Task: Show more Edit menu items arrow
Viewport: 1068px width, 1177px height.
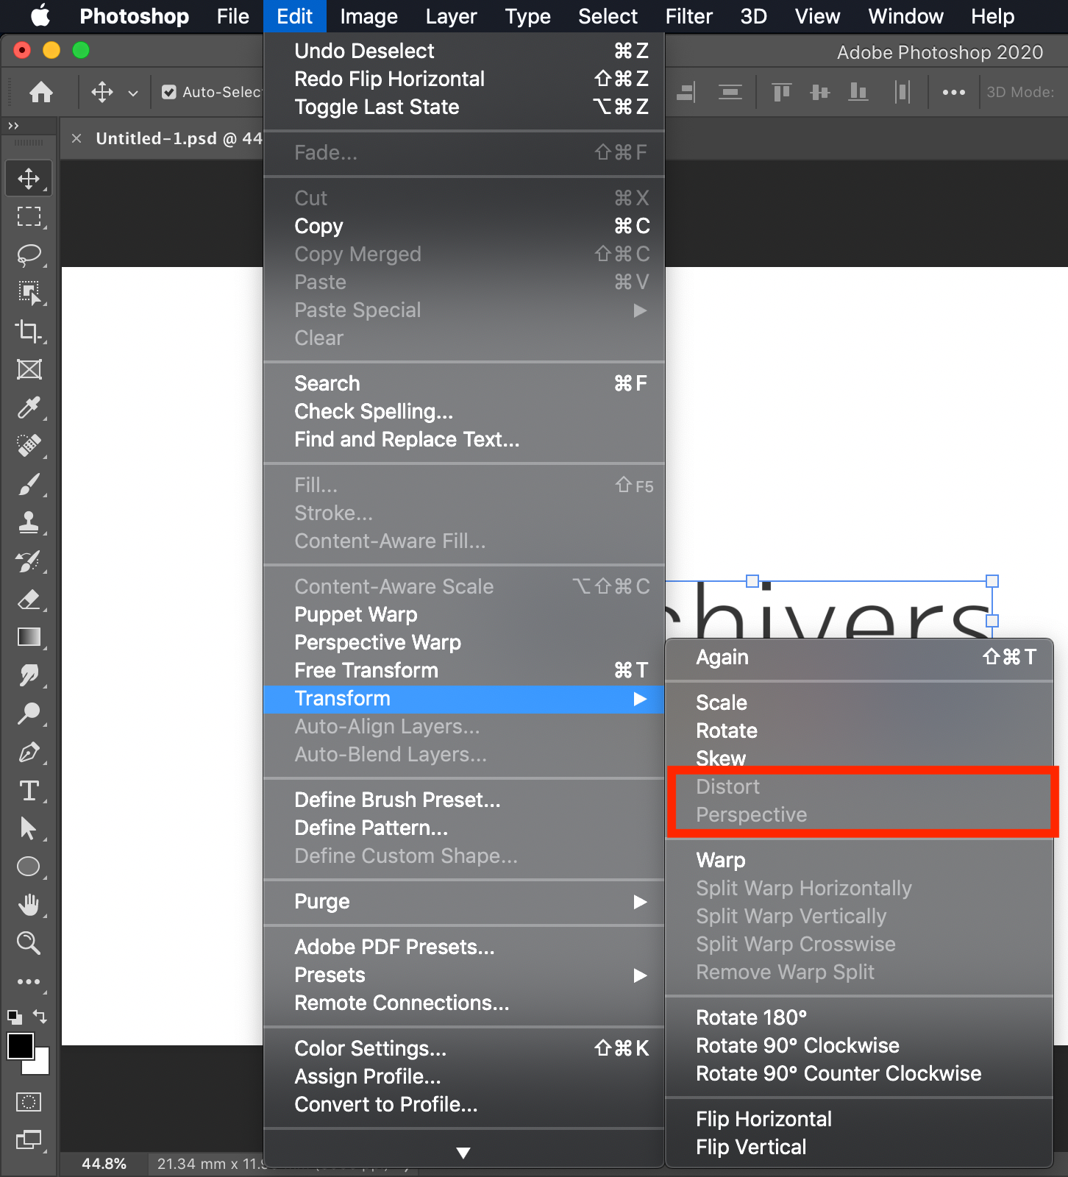Action: (463, 1153)
